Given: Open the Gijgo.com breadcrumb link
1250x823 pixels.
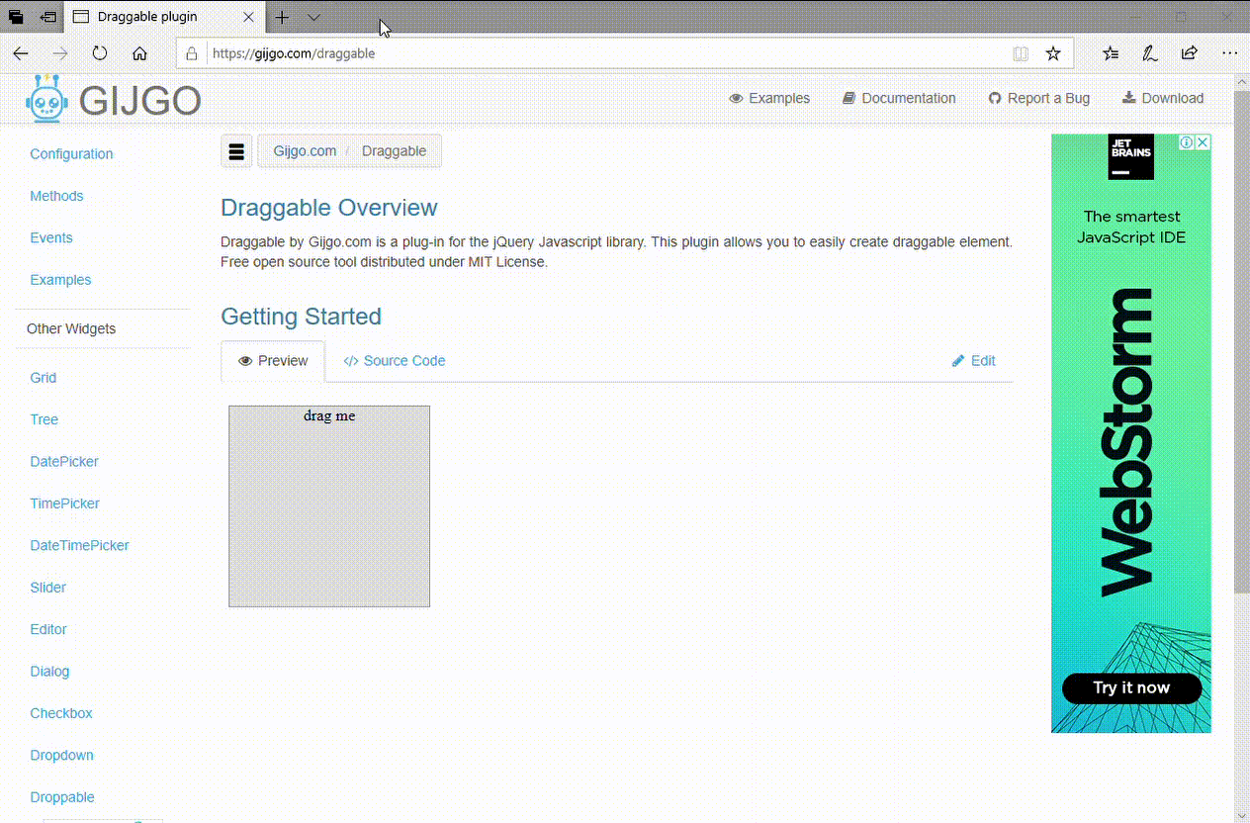Looking at the screenshot, I should [305, 150].
